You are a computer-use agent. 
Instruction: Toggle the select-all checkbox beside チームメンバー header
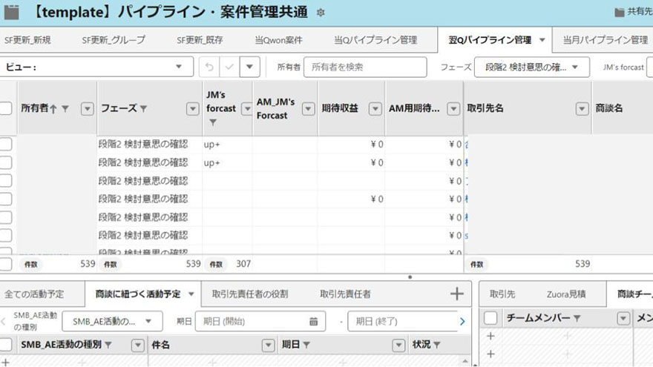pyautogui.click(x=490, y=318)
